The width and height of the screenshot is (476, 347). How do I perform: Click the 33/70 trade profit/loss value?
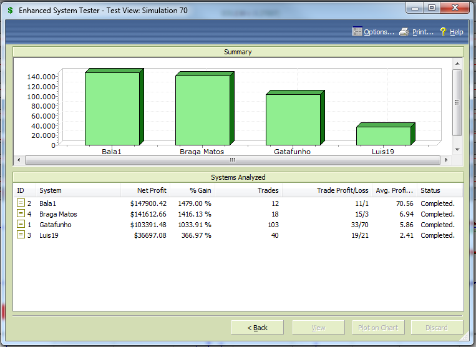tap(360, 225)
